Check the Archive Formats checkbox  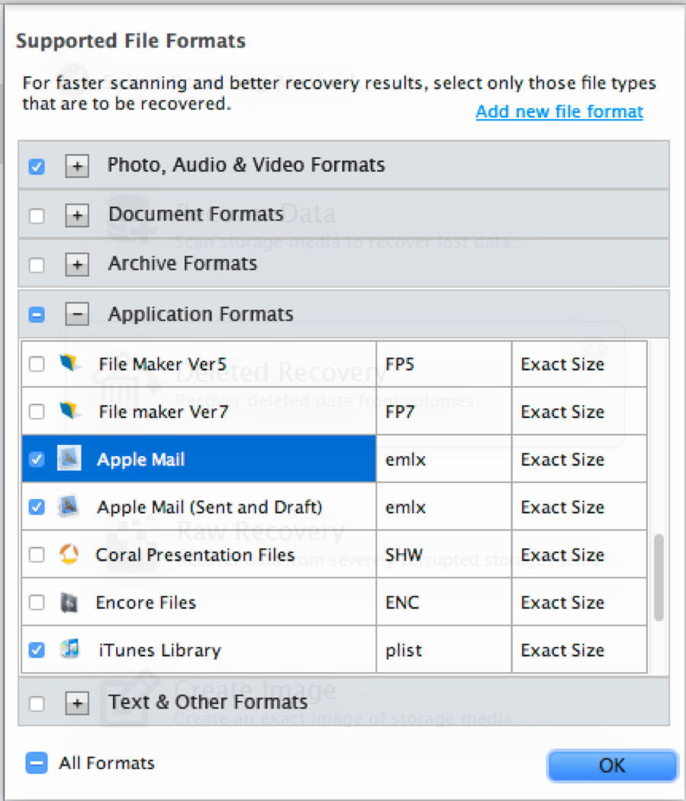point(37,265)
